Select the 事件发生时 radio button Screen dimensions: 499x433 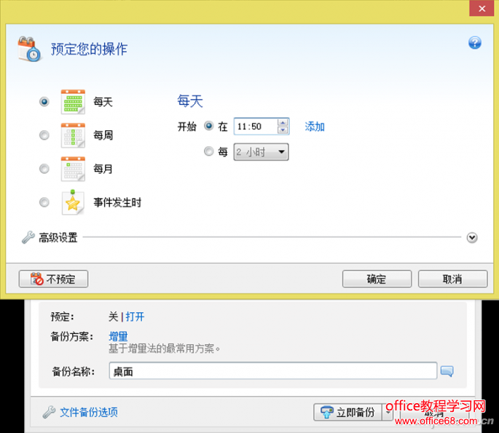[x=44, y=202]
